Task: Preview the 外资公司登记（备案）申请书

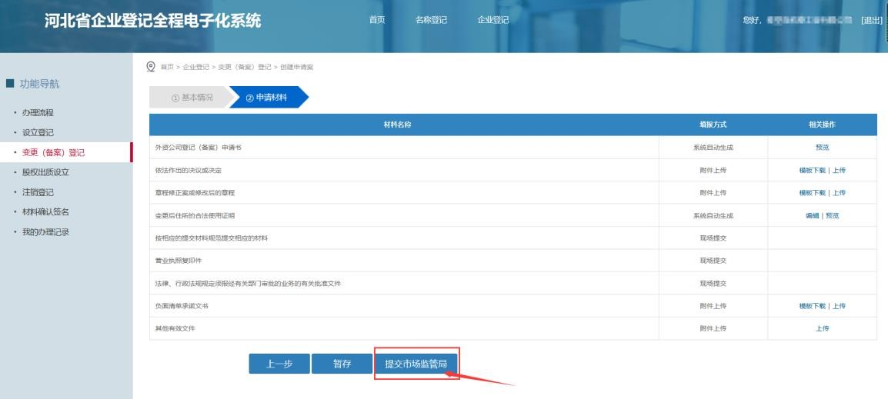Action: point(822,147)
